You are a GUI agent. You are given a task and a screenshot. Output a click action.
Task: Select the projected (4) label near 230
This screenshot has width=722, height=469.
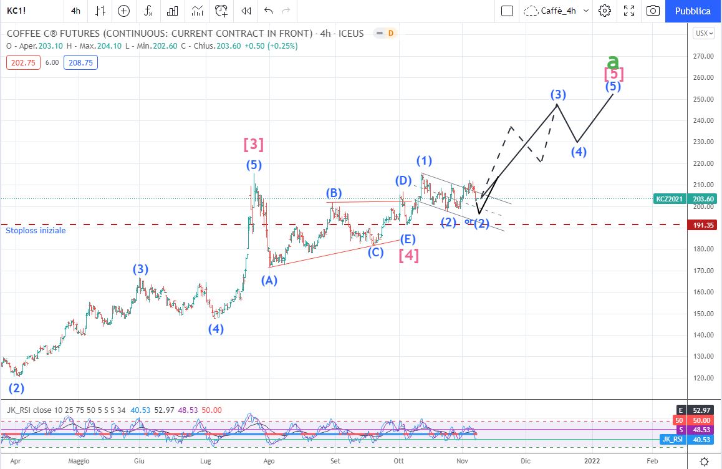[579, 152]
